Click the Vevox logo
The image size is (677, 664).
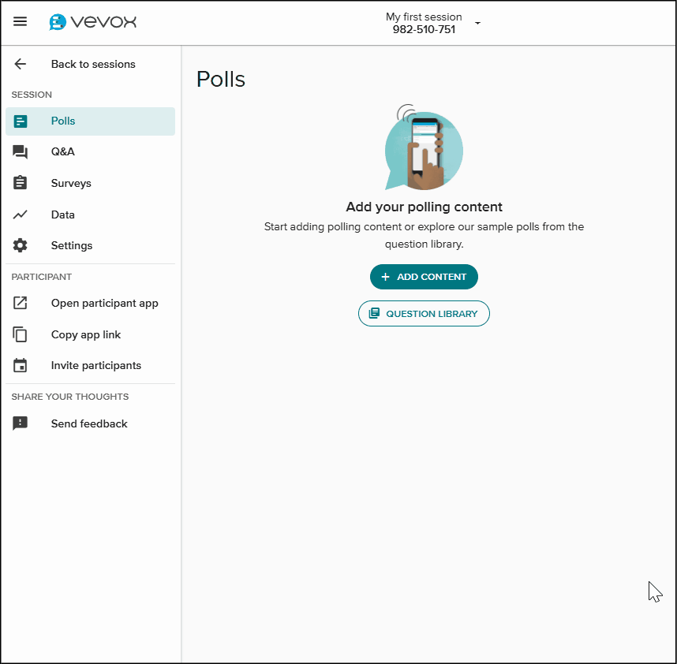[x=92, y=22]
